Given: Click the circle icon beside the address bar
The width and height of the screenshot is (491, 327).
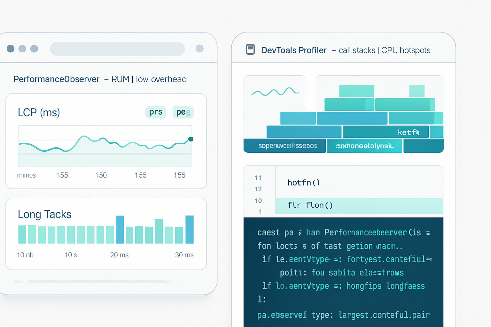Looking at the screenshot, I should [199, 49].
